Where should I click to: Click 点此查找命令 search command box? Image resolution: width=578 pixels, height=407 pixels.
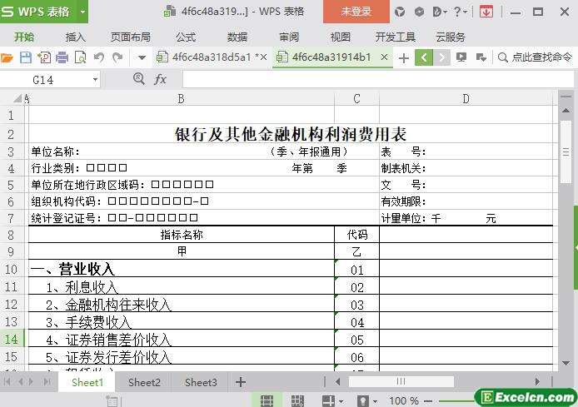[536, 57]
